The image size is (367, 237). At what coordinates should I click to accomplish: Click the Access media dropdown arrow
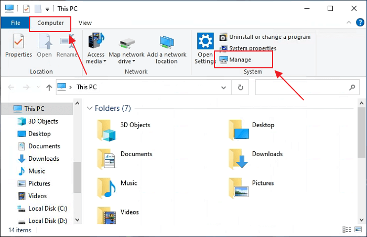pyautogui.click(x=105, y=61)
